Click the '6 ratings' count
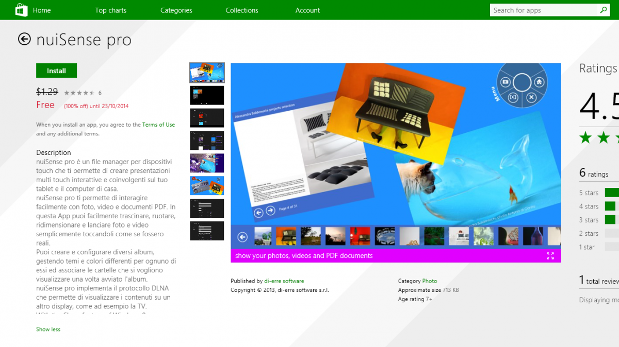This screenshot has width=619, height=347. tap(594, 173)
